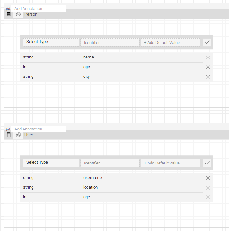The image size is (229, 231).
Task: Click the @ annotation icon next to Person
Action: (18, 14)
